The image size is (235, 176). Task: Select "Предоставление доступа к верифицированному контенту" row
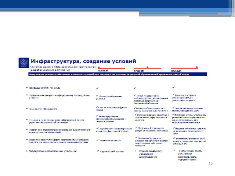[59, 96]
